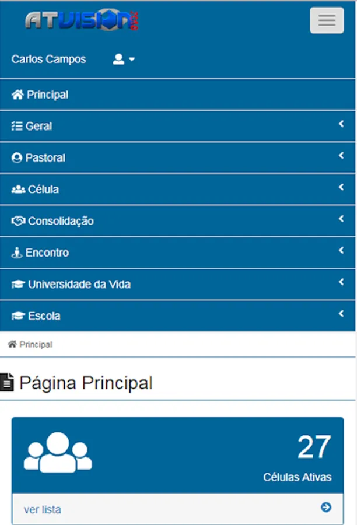Image resolution: width=357 pixels, height=525 pixels.
Task: Open the Encontro menu item
Action: 47,253
